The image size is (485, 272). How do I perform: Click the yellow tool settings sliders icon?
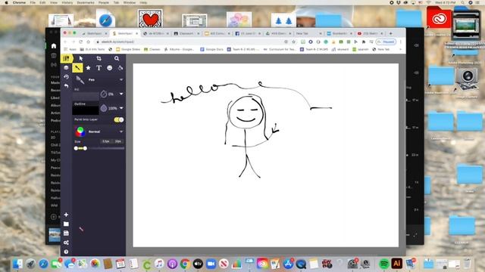[x=66, y=58]
